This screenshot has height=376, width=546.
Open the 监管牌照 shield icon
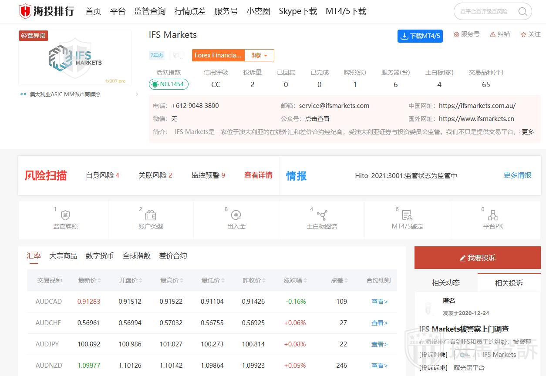65,215
